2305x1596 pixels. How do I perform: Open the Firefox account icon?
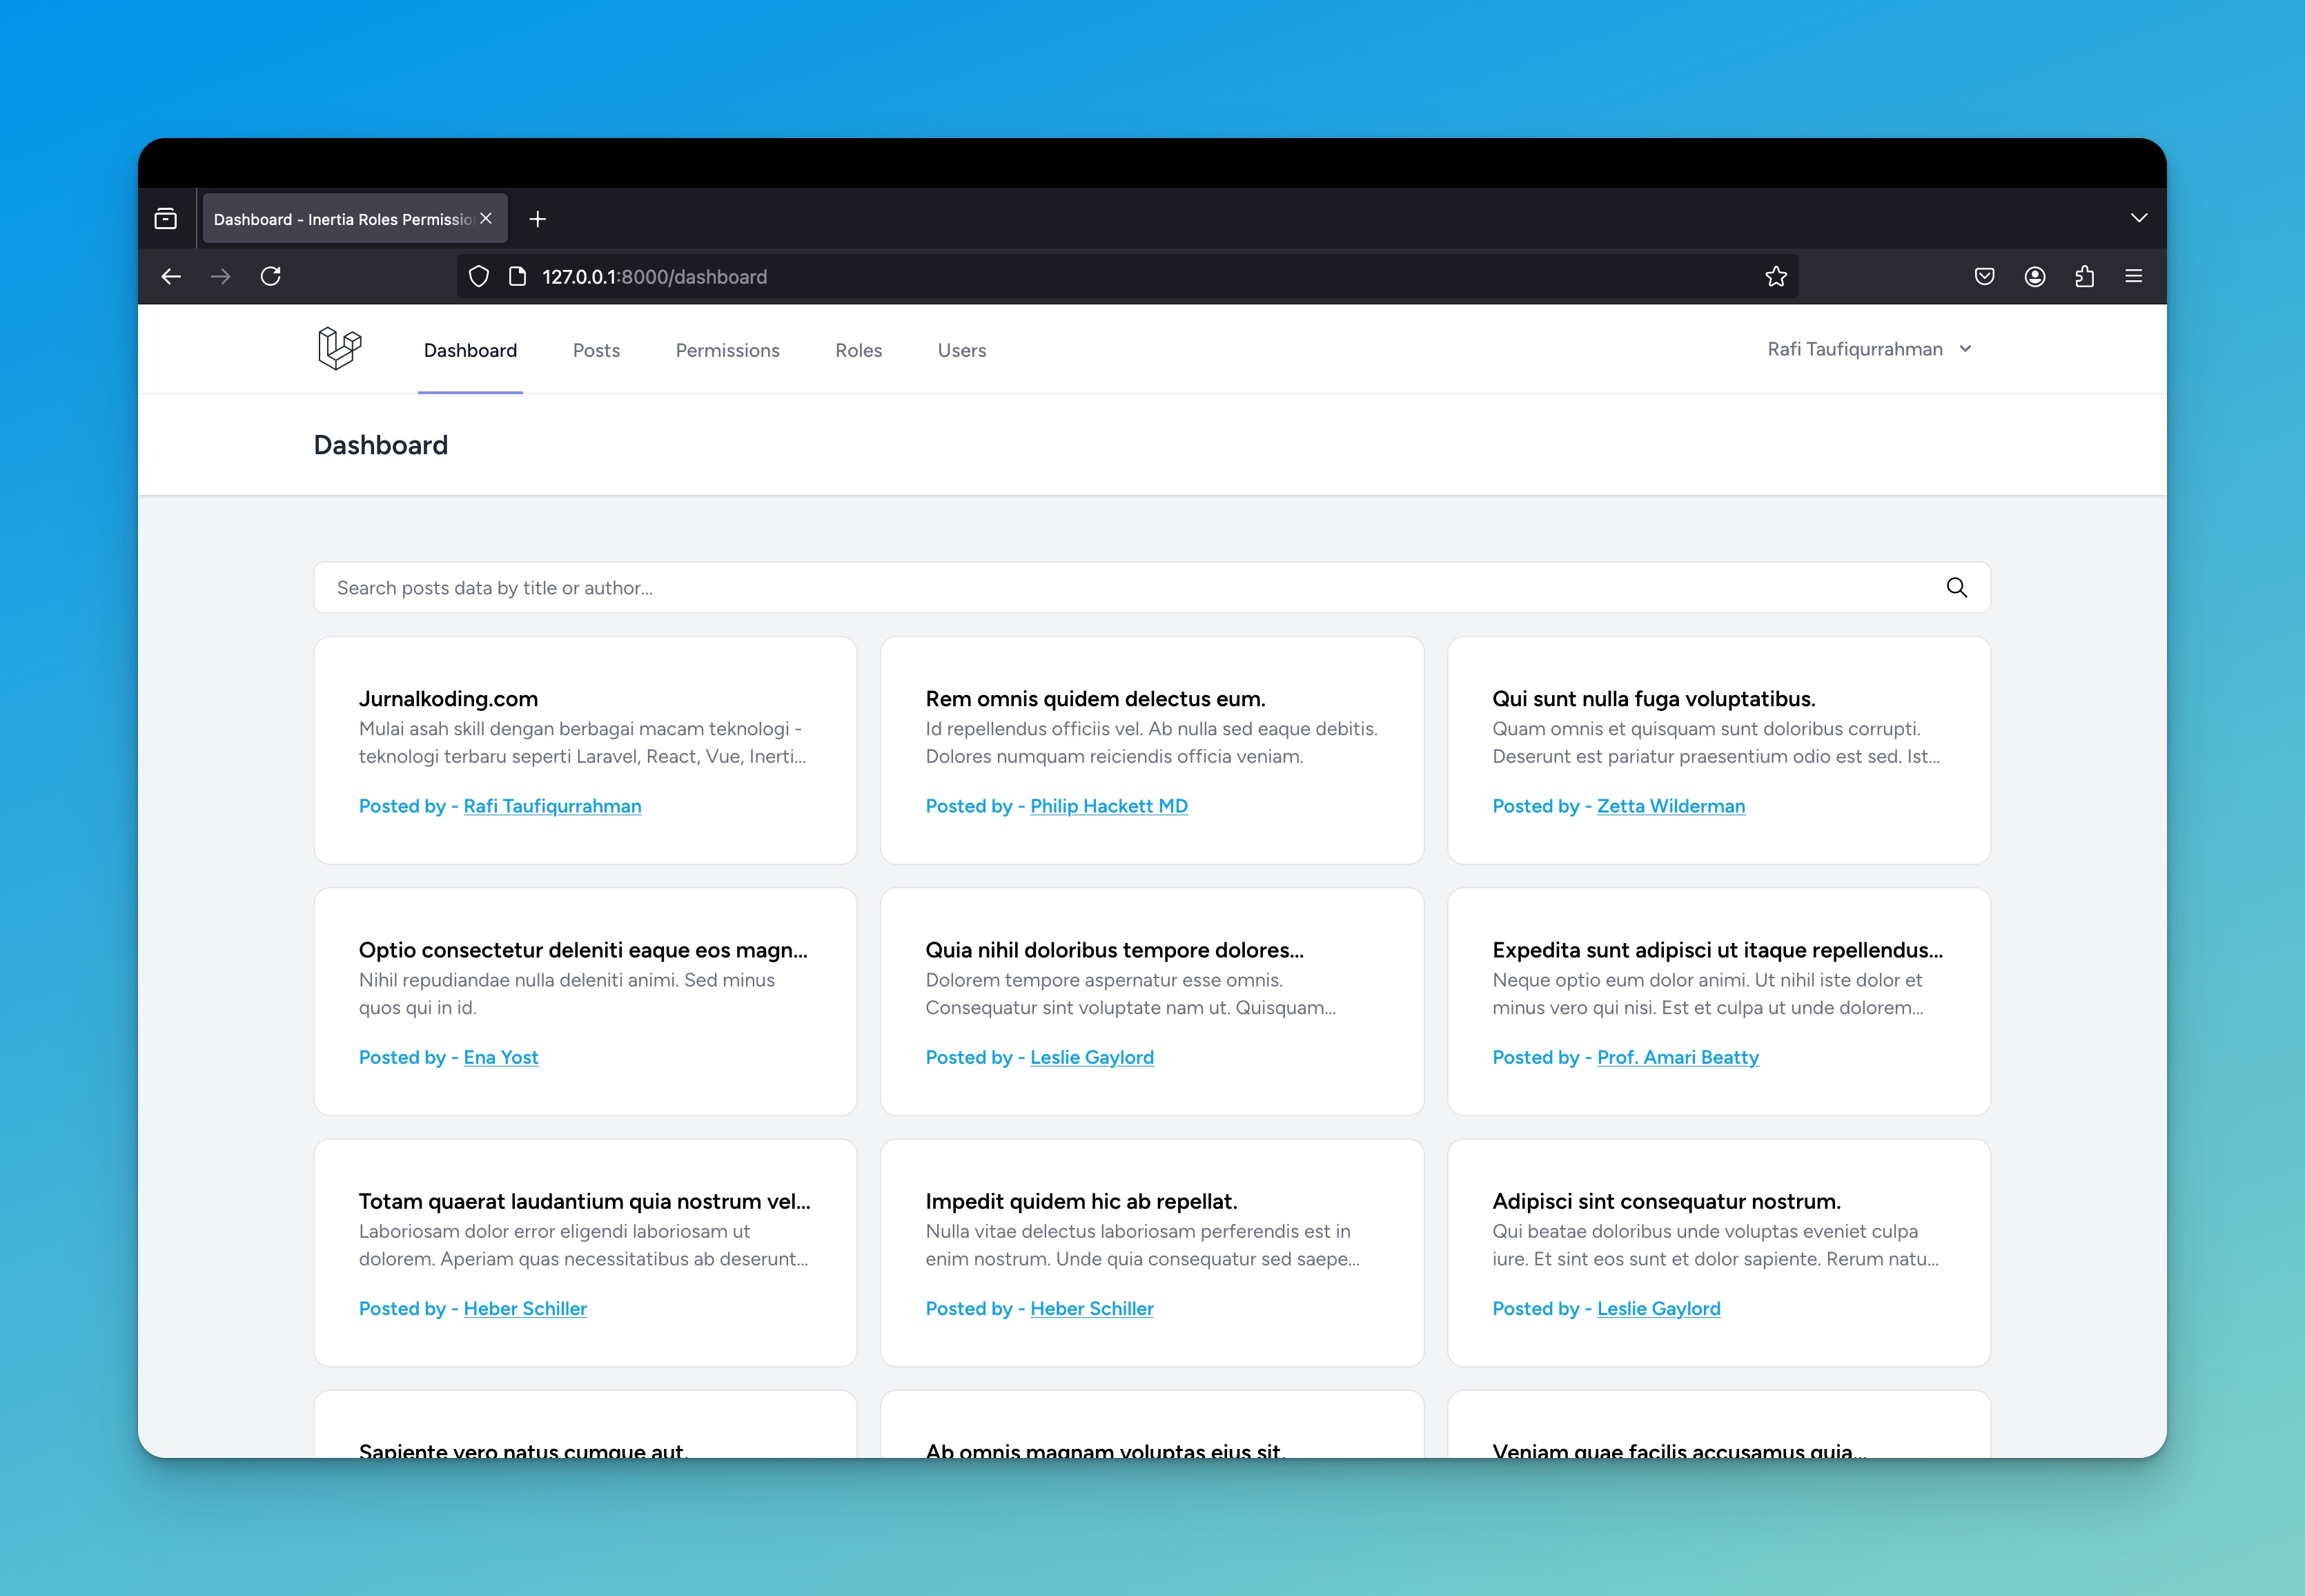pos(2034,276)
